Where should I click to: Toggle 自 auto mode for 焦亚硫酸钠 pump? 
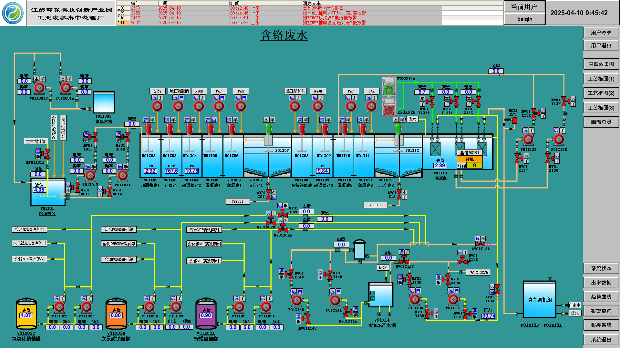(x=181, y=98)
